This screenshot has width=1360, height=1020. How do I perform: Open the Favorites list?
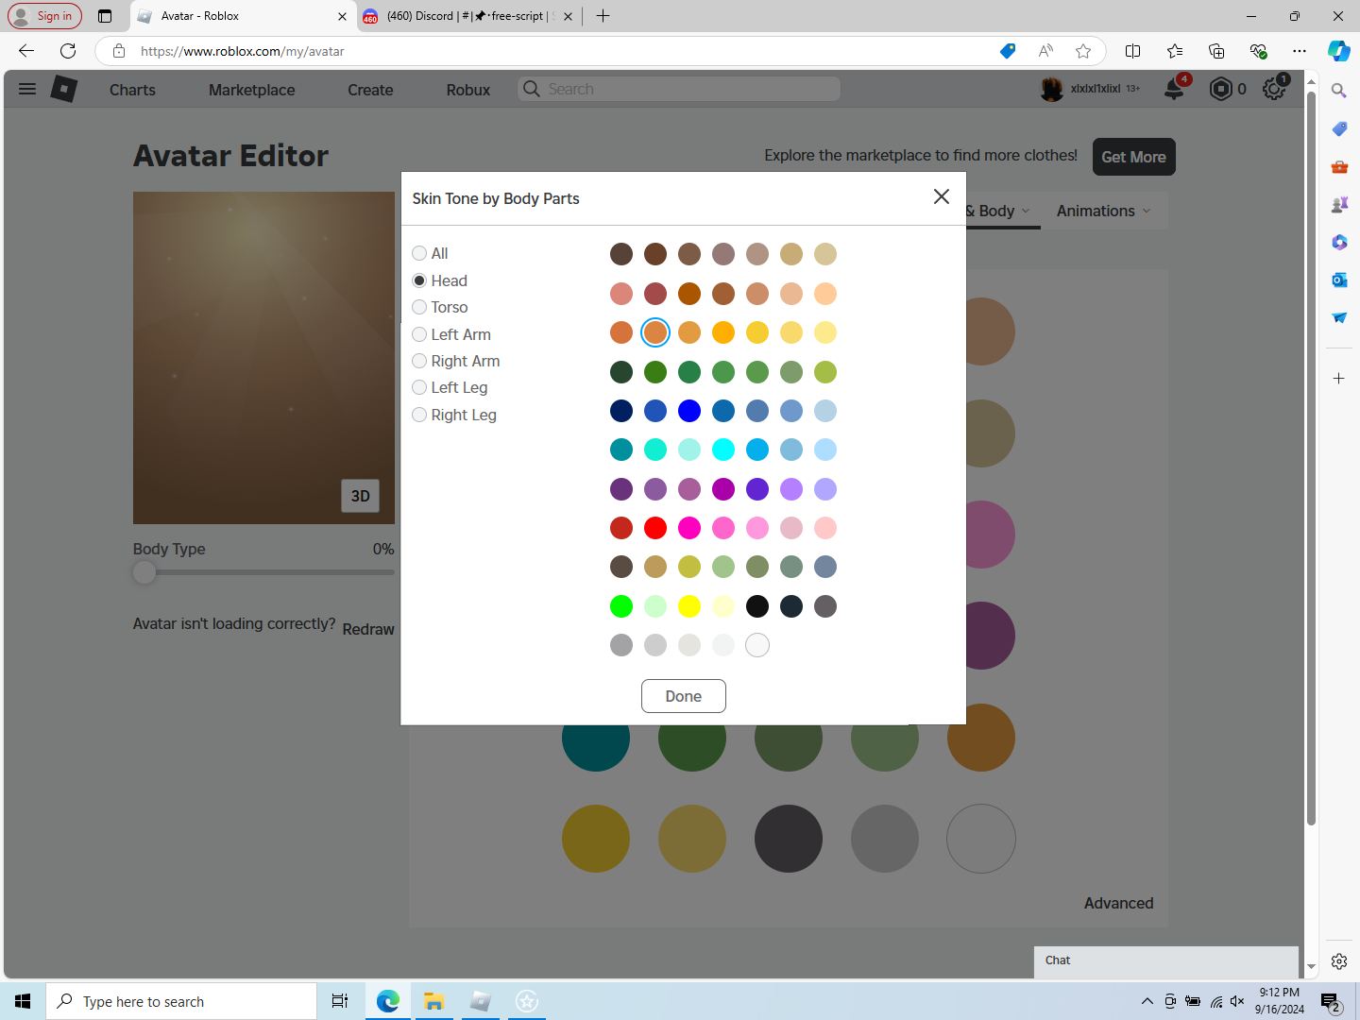tap(1175, 51)
